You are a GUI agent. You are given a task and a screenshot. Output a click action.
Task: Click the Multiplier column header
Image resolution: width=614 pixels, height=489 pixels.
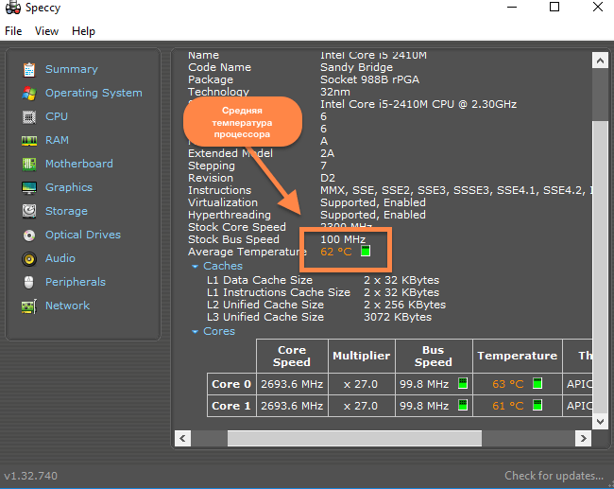[x=362, y=356]
